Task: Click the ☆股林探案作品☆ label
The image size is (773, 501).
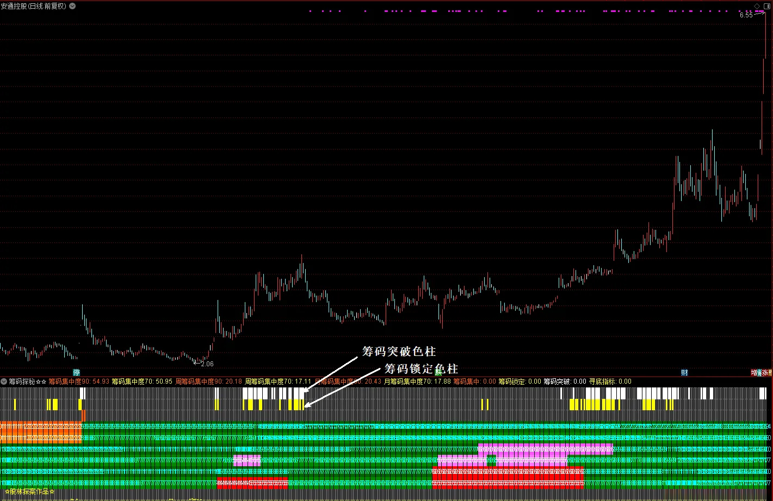Action: 29,491
